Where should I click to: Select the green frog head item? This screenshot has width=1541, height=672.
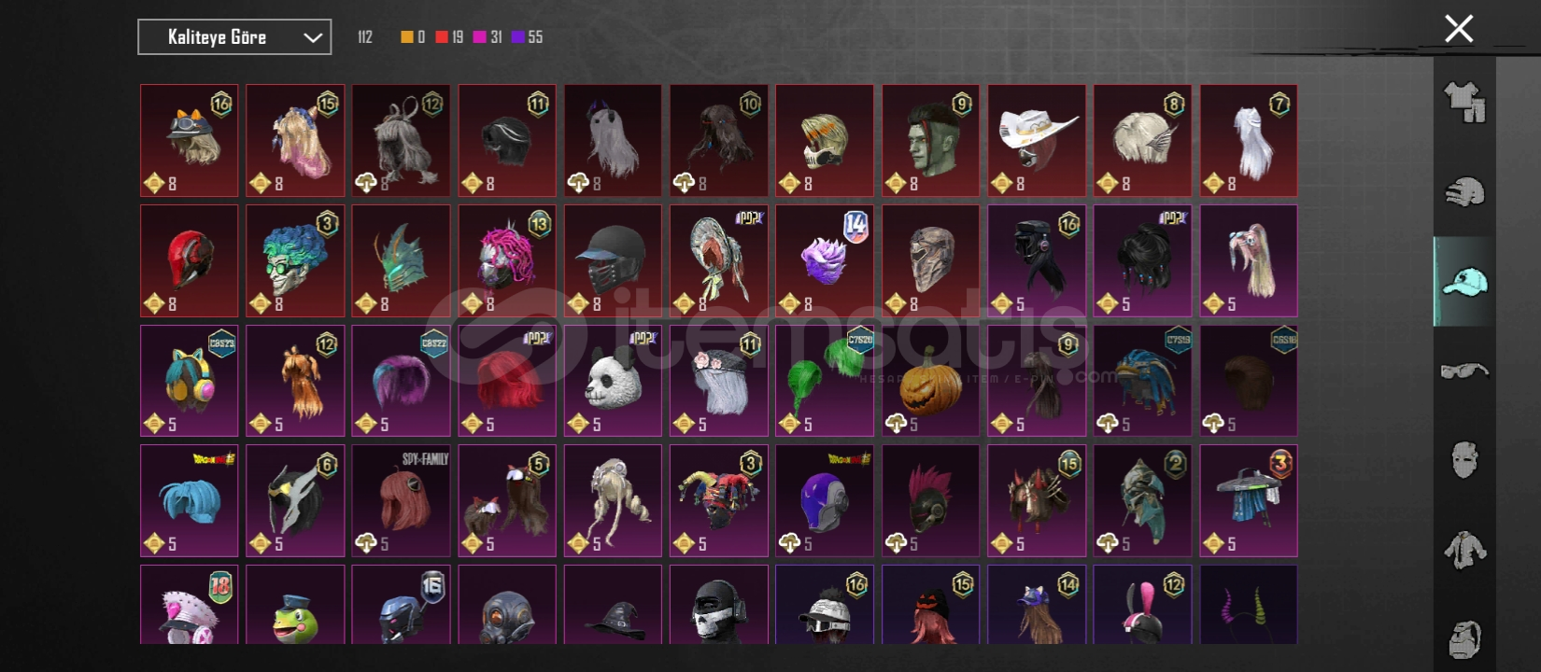point(295,605)
